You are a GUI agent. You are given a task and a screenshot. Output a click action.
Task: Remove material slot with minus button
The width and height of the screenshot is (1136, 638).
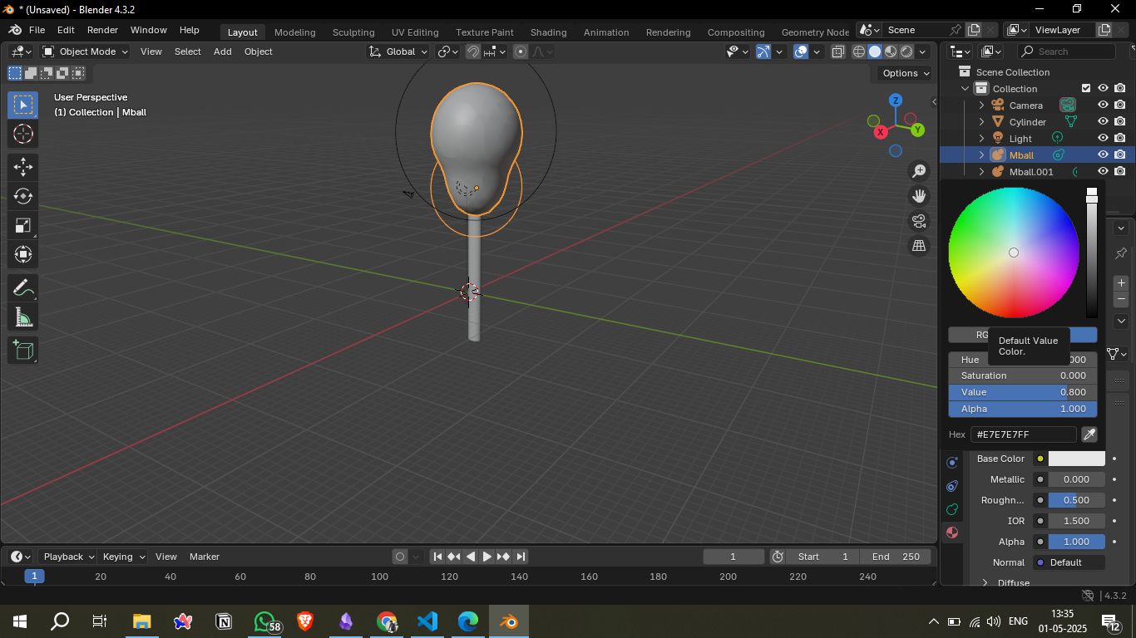coord(1121,299)
